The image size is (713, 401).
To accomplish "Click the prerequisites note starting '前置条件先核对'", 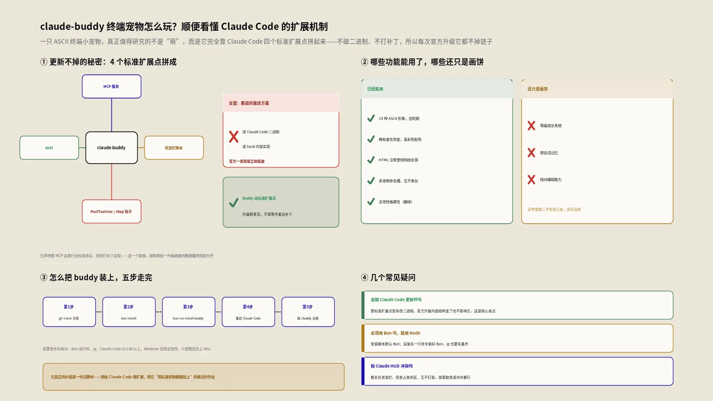I will pyautogui.click(x=127, y=349).
